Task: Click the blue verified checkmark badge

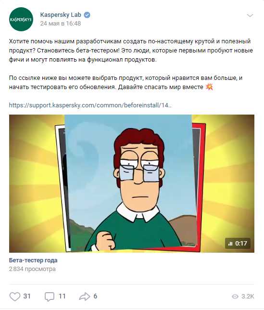Action: coord(87,15)
